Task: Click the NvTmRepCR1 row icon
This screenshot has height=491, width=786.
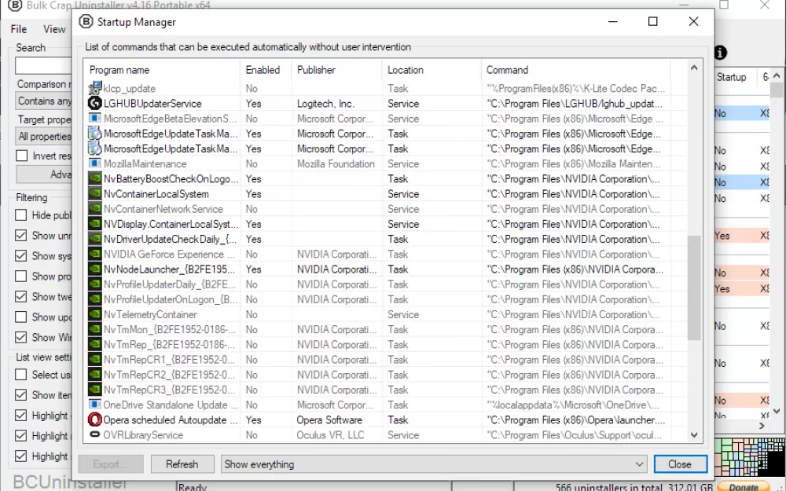Action: 95,359
